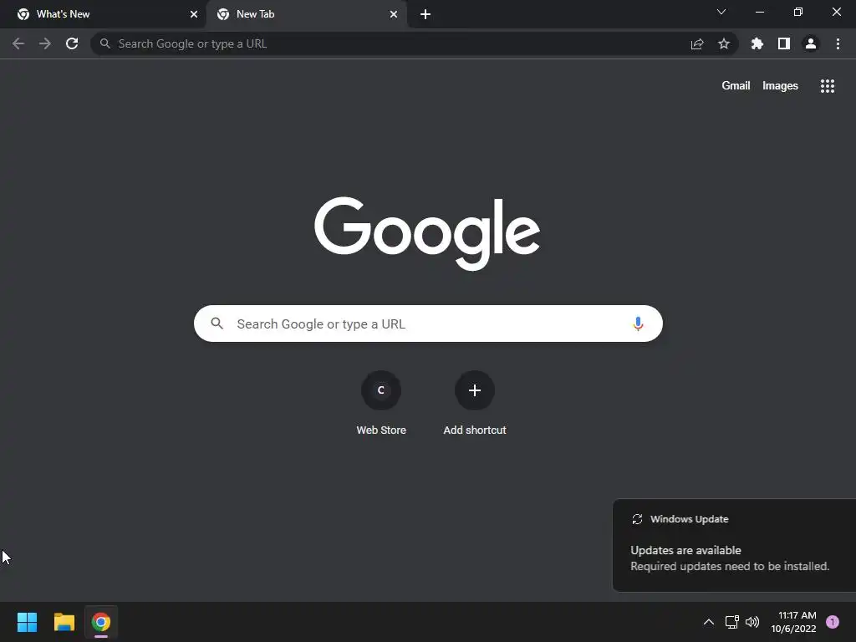
Task: Open the Chrome profile avatar
Action: [811, 43]
